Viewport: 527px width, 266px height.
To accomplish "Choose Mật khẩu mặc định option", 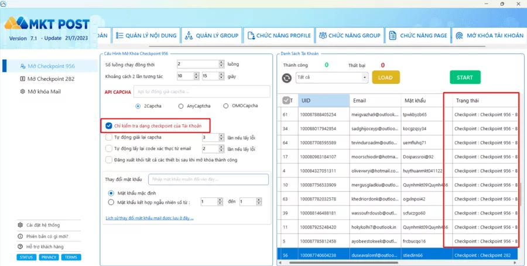I will click(111, 193).
